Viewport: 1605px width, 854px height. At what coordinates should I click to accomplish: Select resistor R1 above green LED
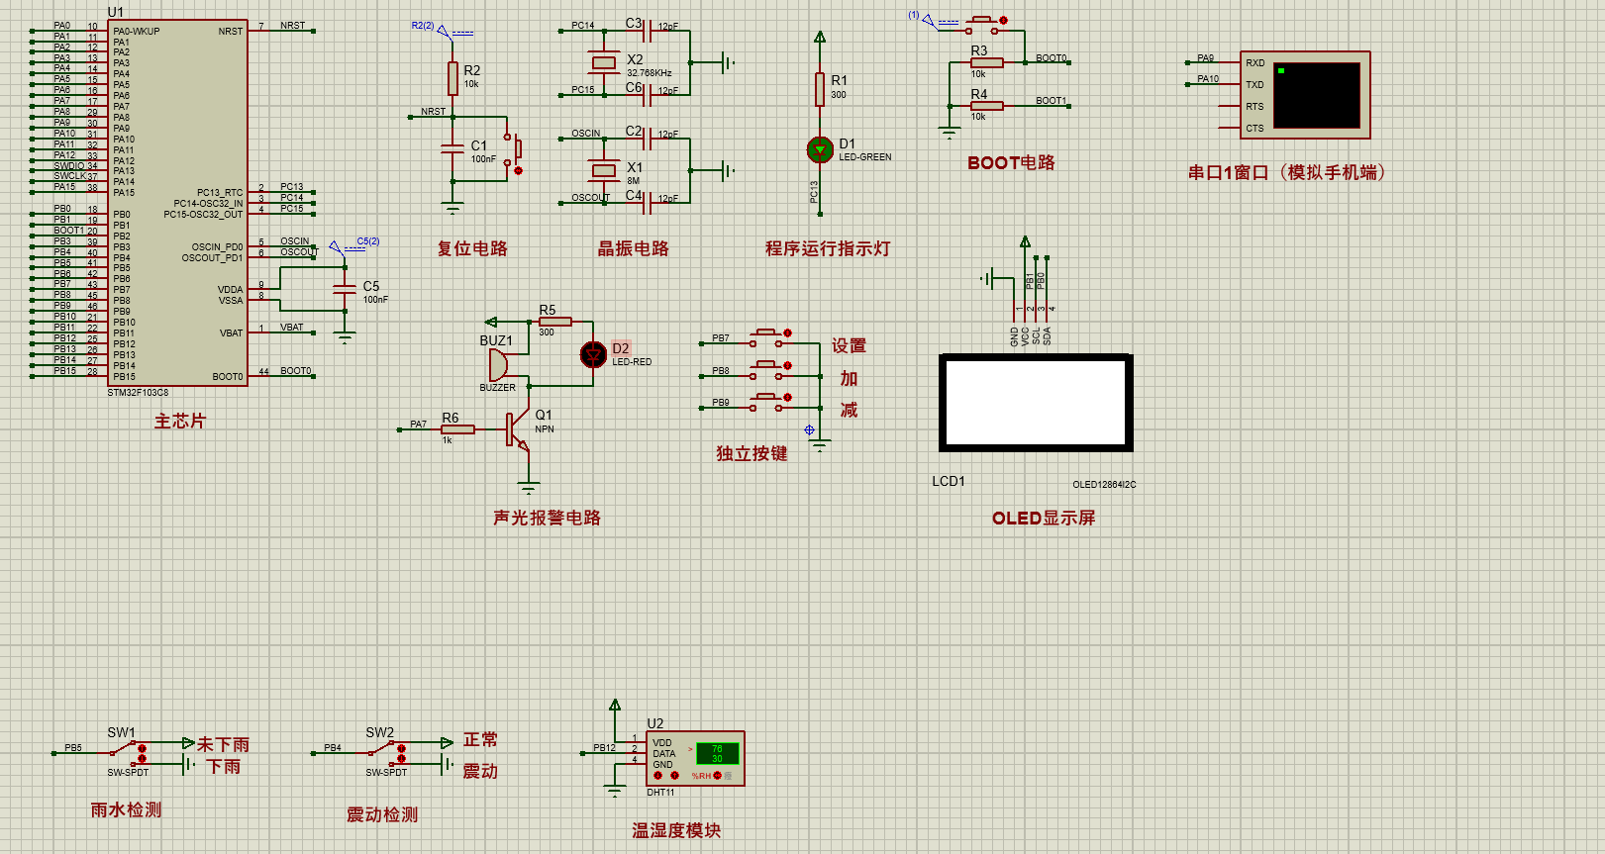point(820,89)
